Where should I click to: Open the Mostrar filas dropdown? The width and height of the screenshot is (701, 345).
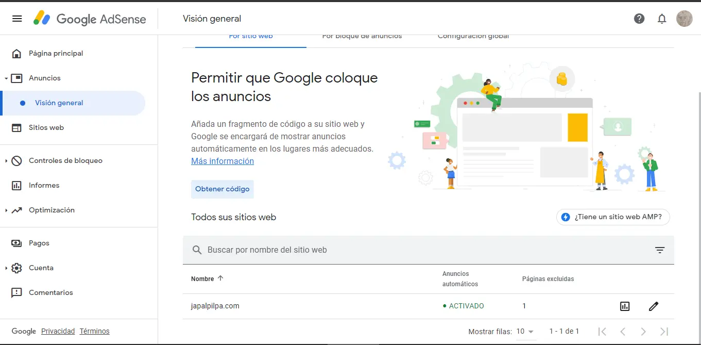[x=526, y=332]
